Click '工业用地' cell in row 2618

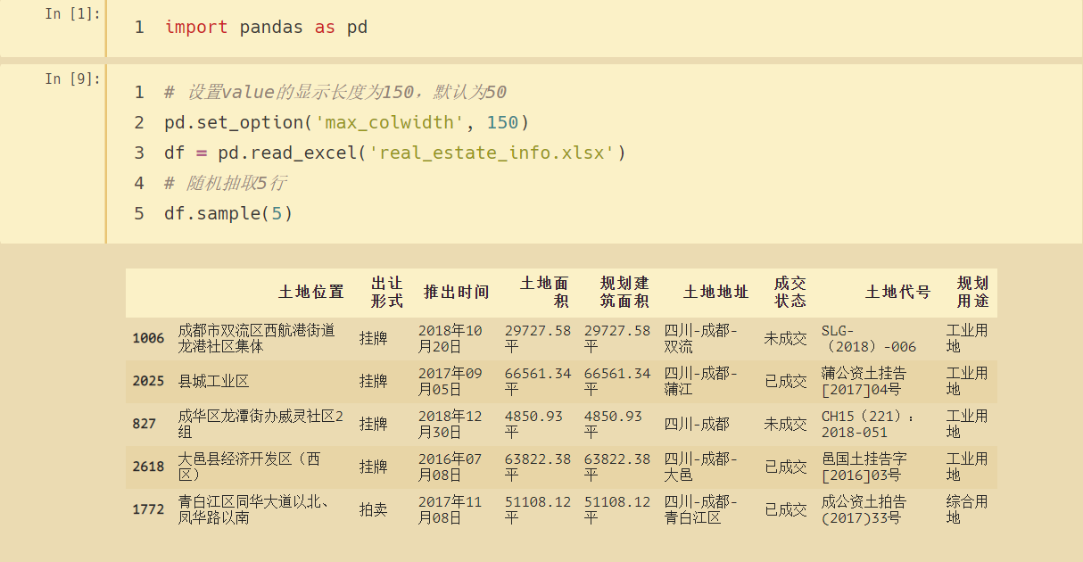[x=967, y=467]
